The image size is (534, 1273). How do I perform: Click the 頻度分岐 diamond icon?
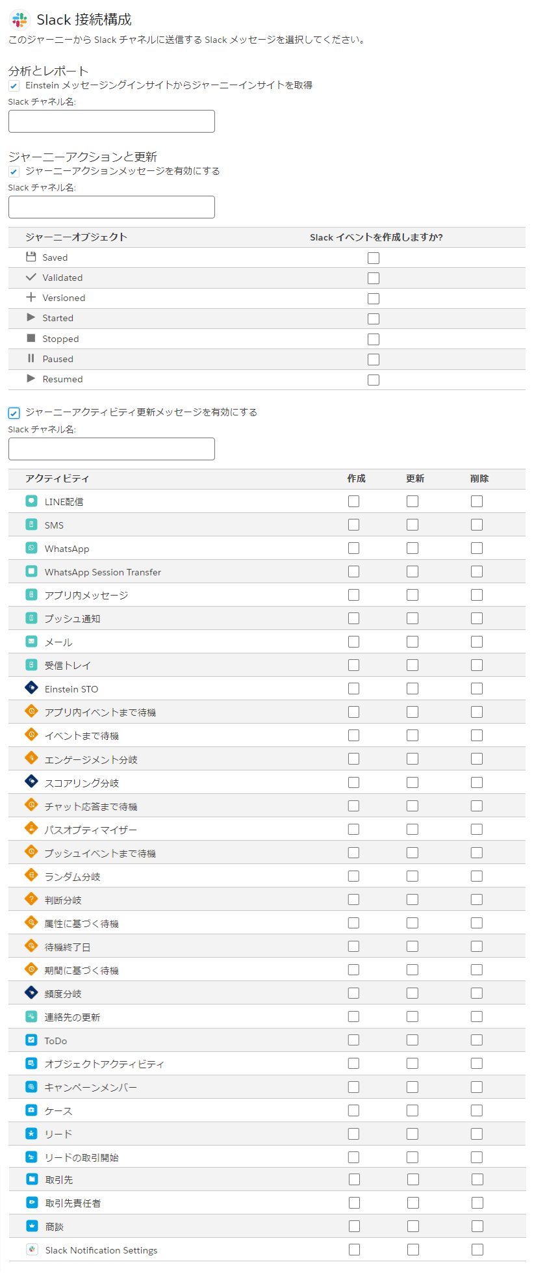point(31,991)
